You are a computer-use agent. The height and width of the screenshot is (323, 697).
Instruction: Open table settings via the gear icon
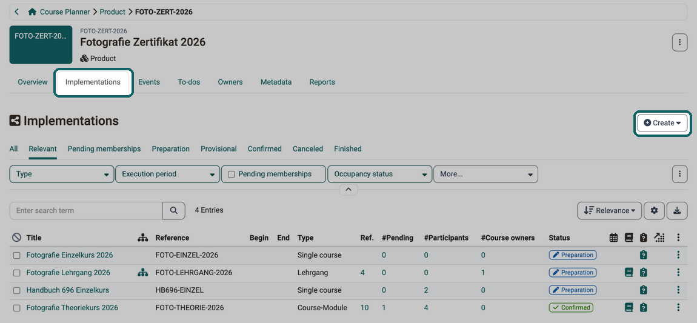click(654, 211)
